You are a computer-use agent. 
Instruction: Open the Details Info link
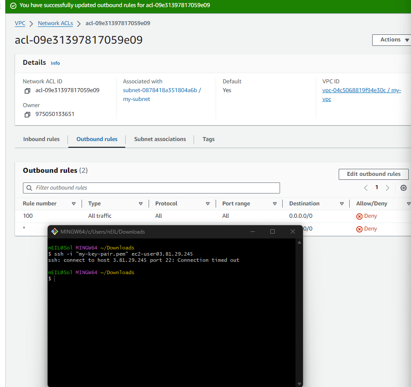[55, 63]
